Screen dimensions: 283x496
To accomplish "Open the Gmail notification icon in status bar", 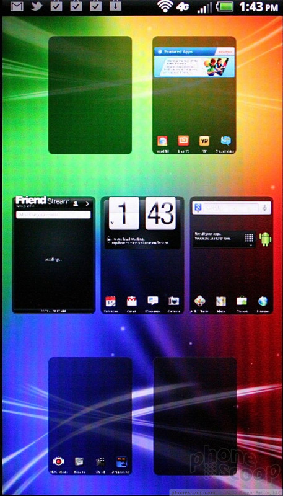I will point(17,6).
